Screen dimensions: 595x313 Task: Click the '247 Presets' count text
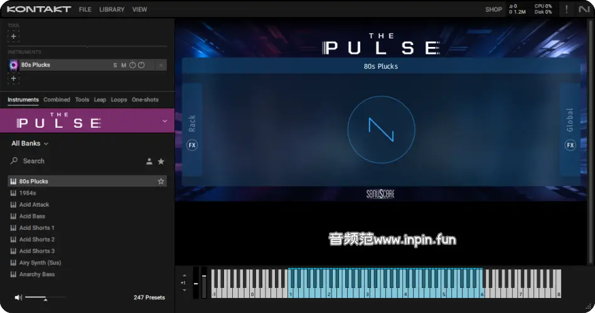coord(149,297)
